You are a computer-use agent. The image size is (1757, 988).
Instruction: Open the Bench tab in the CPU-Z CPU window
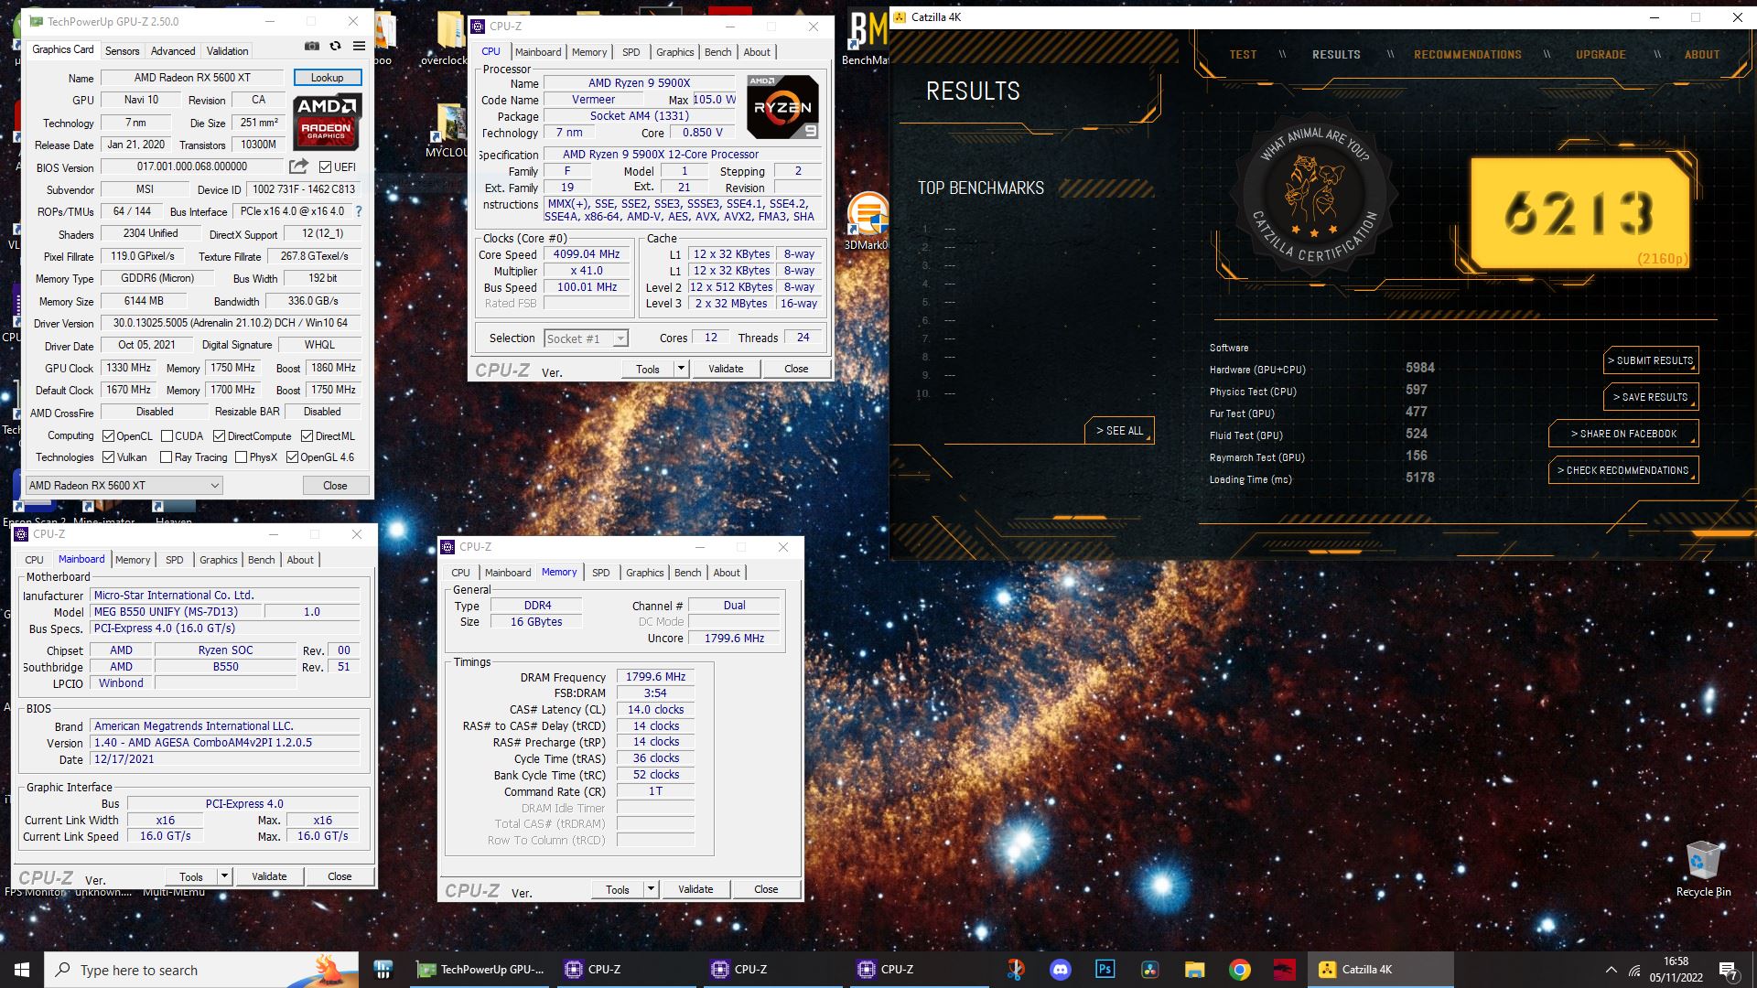718,52
